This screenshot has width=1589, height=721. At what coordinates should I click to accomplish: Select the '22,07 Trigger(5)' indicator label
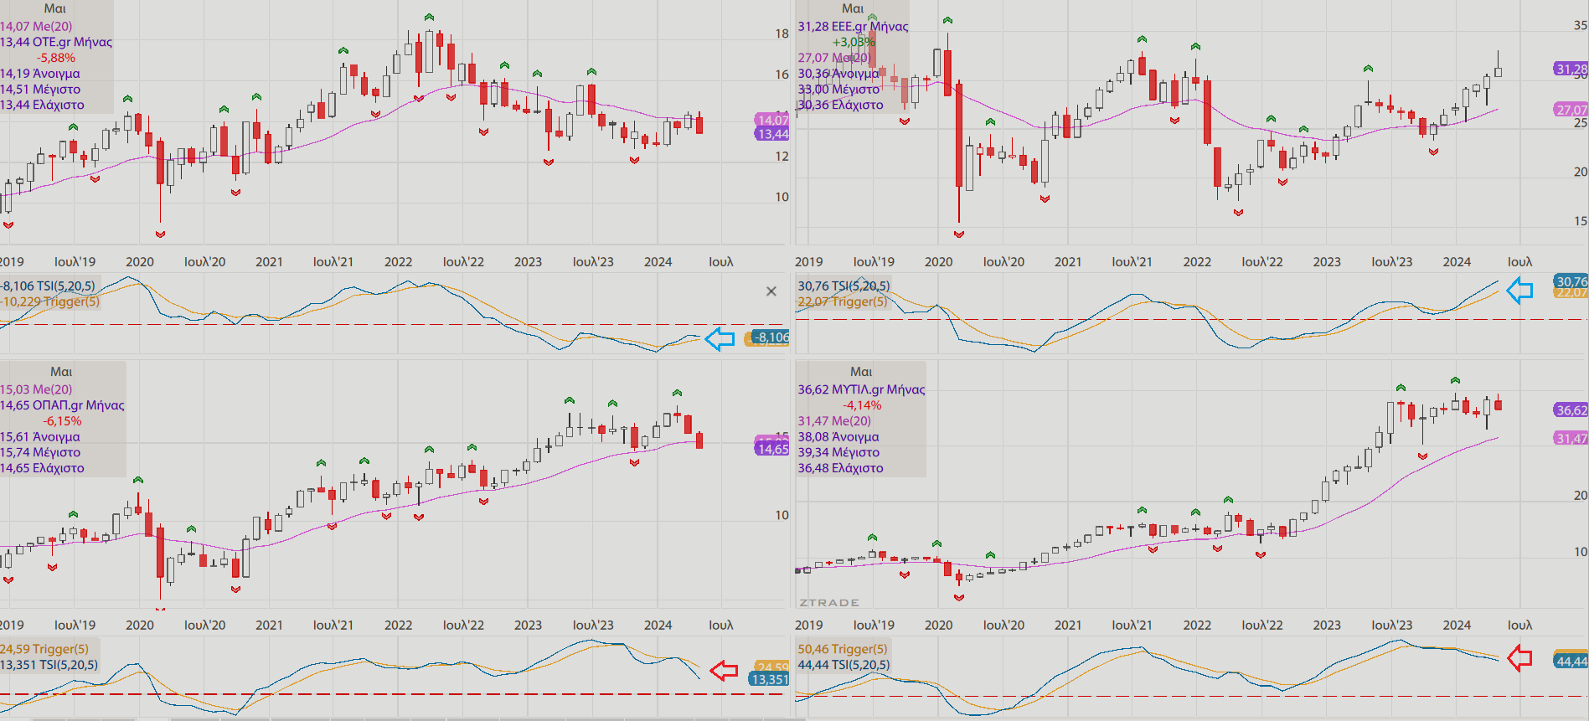[x=842, y=301]
